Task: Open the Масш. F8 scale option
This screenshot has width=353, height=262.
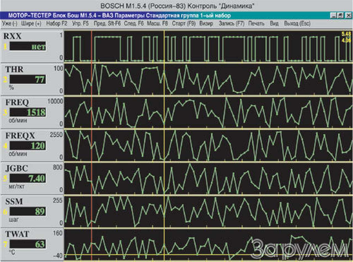Action: (x=157, y=24)
